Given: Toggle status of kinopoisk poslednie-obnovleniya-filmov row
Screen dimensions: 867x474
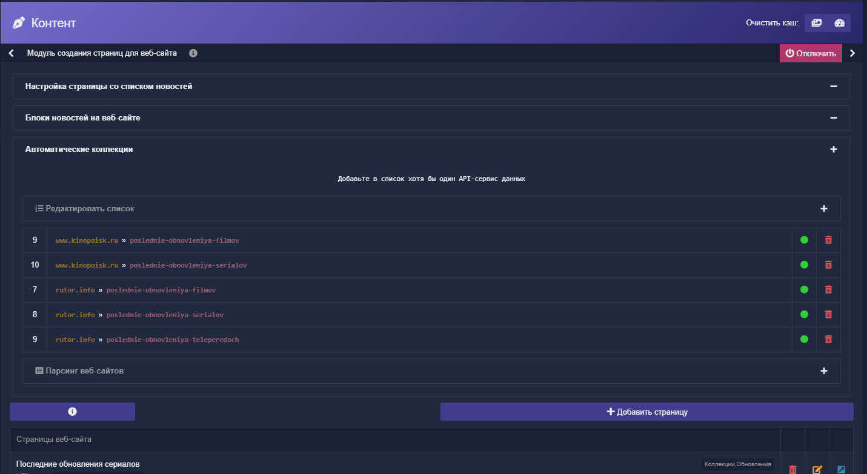Looking at the screenshot, I should pos(804,240).
